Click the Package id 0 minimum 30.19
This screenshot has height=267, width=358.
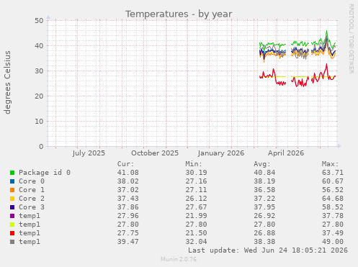click(196, 173)
